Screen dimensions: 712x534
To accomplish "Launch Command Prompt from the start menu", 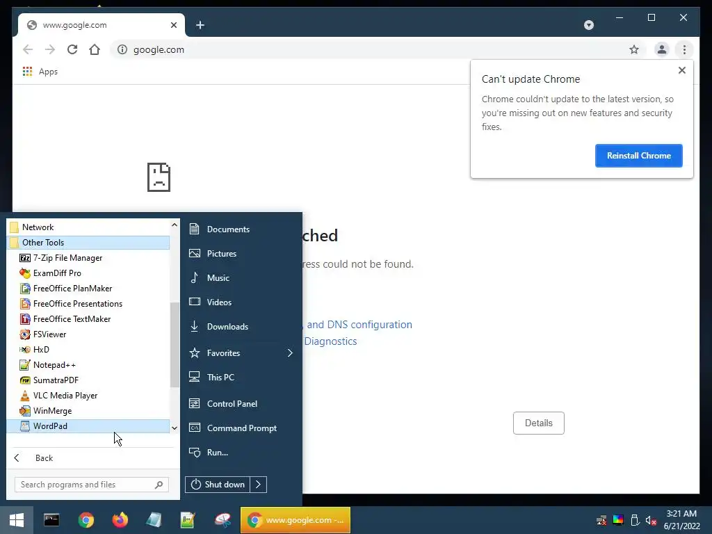I will point(241,428).
